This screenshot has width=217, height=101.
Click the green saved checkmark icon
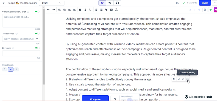pos(183,3)
